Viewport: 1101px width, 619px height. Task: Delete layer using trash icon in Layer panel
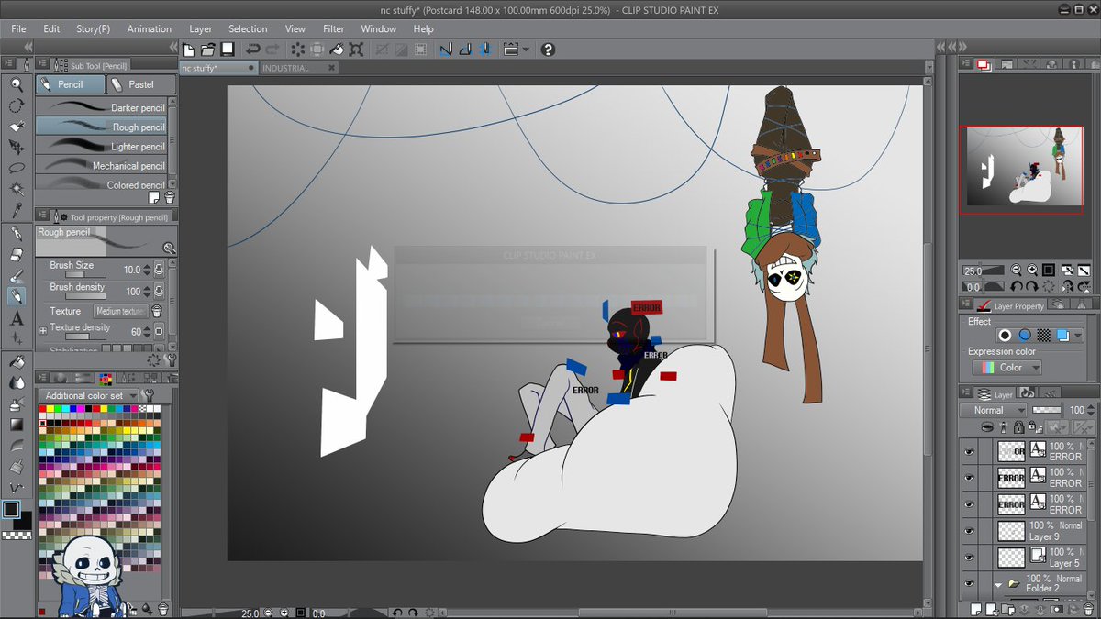(x=1090, y=609)
